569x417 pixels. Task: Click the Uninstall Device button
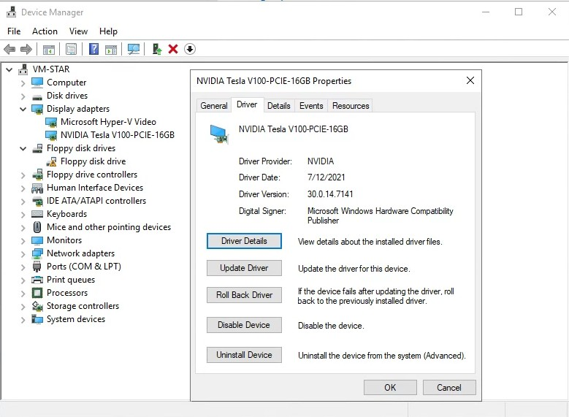[244, 355]
